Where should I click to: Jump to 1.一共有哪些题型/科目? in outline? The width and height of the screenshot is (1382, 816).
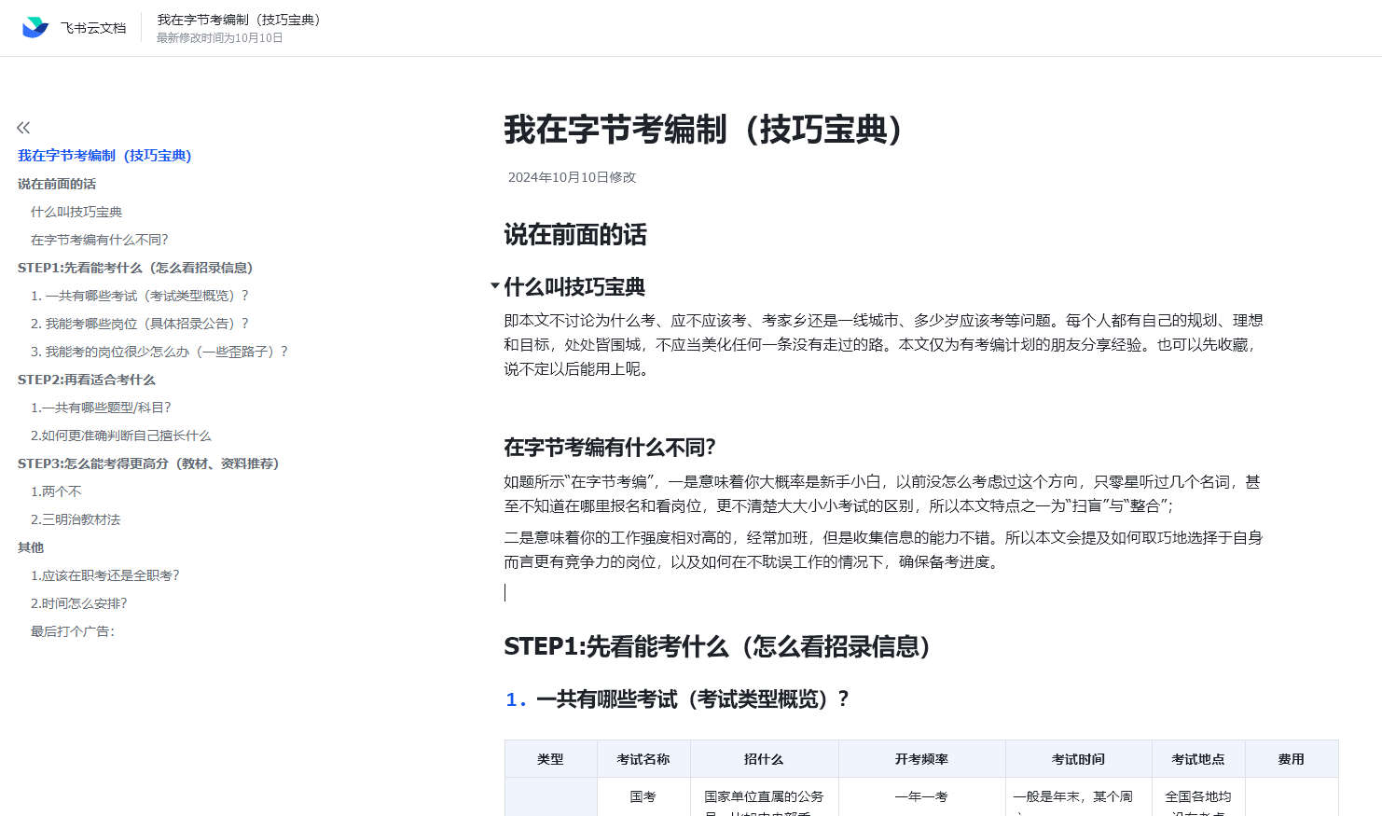click(101, 408)
